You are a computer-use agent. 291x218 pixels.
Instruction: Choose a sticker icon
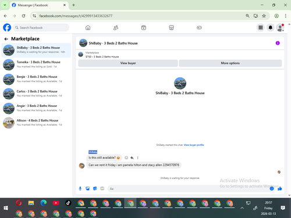[x=95, y=188]
